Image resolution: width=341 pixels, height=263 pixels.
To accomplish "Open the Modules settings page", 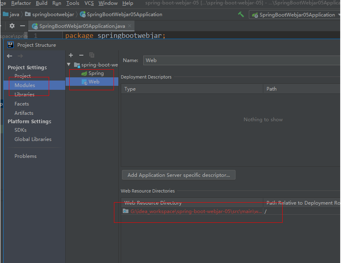I will (34, 85).
